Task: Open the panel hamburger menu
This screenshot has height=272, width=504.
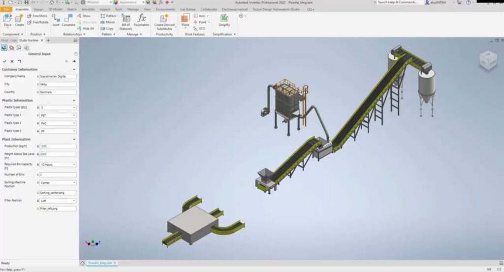Action: pyautogui.click(x=75, y=40)
